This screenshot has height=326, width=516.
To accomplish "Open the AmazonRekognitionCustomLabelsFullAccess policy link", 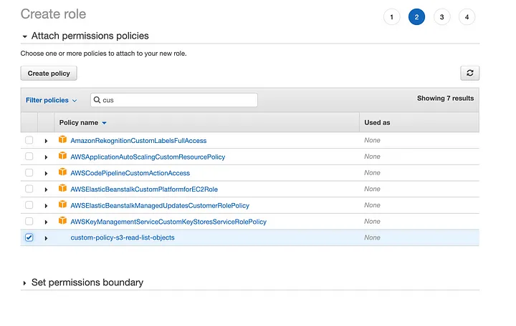I will tap(138, 141).
